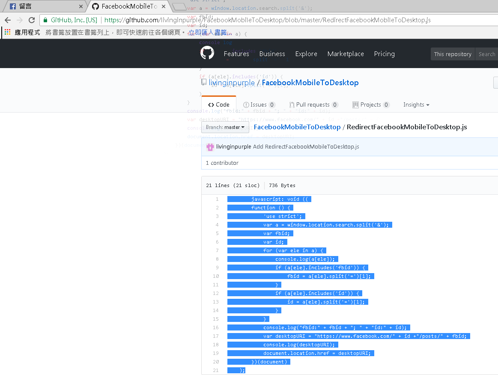The width and height of the screenshot is (498, 375).
Task: Select the FacebookMobileToDesktop browser tab
Action: (x=128, y=6)
